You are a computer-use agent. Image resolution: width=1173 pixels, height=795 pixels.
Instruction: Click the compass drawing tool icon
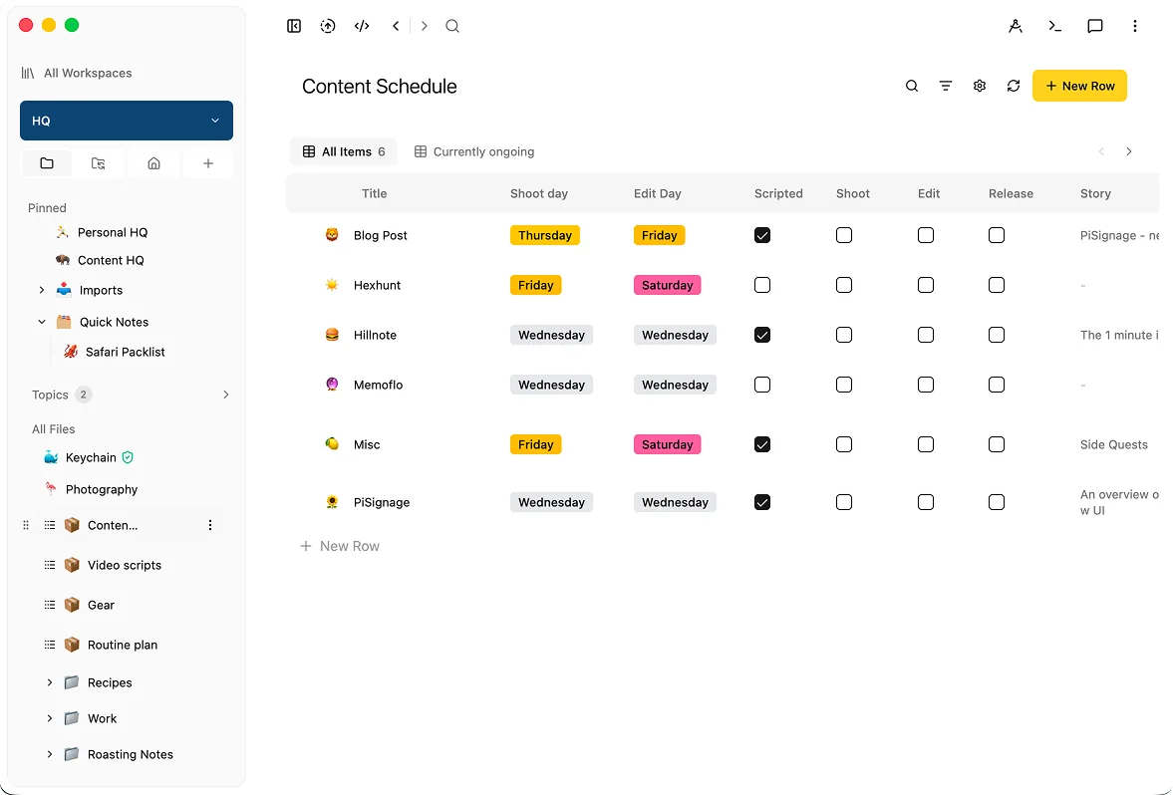tap(1016, 26)
